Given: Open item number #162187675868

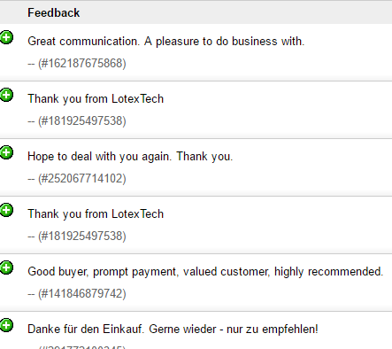Looking at the screenshot, I should click(81, 63).
